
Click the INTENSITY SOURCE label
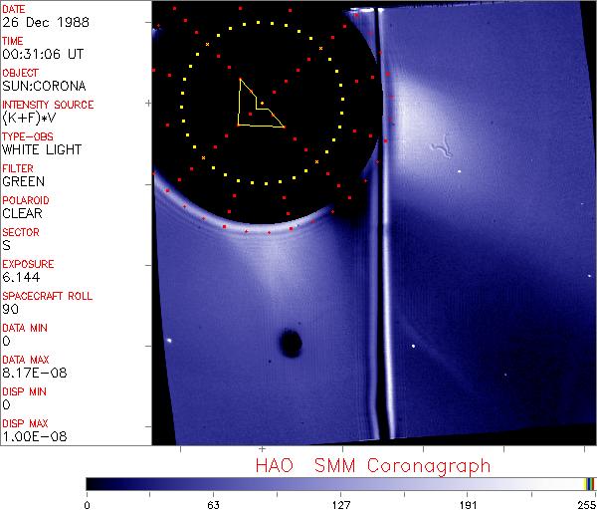48,105
